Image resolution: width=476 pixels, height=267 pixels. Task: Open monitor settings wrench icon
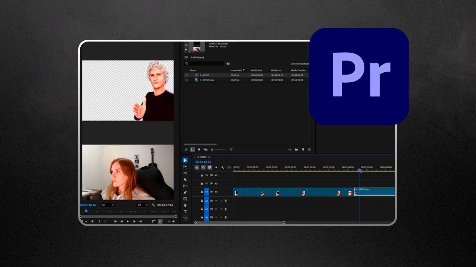click(153, 205)
